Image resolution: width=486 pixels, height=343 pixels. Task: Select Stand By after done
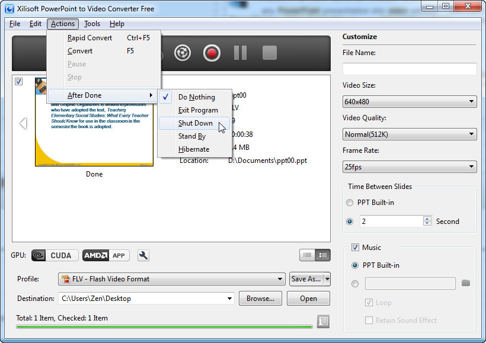tap(194, 136)
